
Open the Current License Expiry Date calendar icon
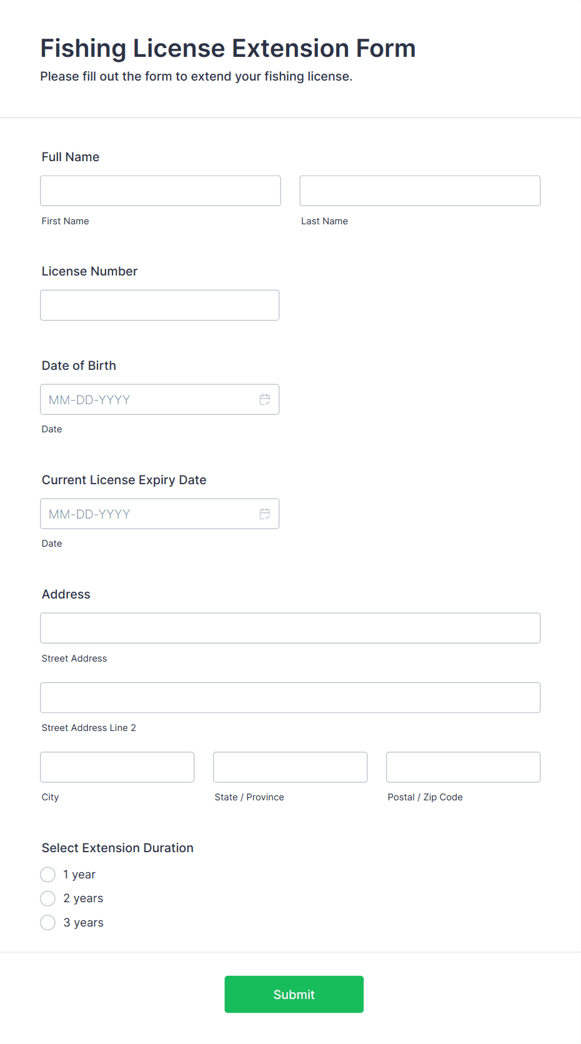[x=265, y=514]
